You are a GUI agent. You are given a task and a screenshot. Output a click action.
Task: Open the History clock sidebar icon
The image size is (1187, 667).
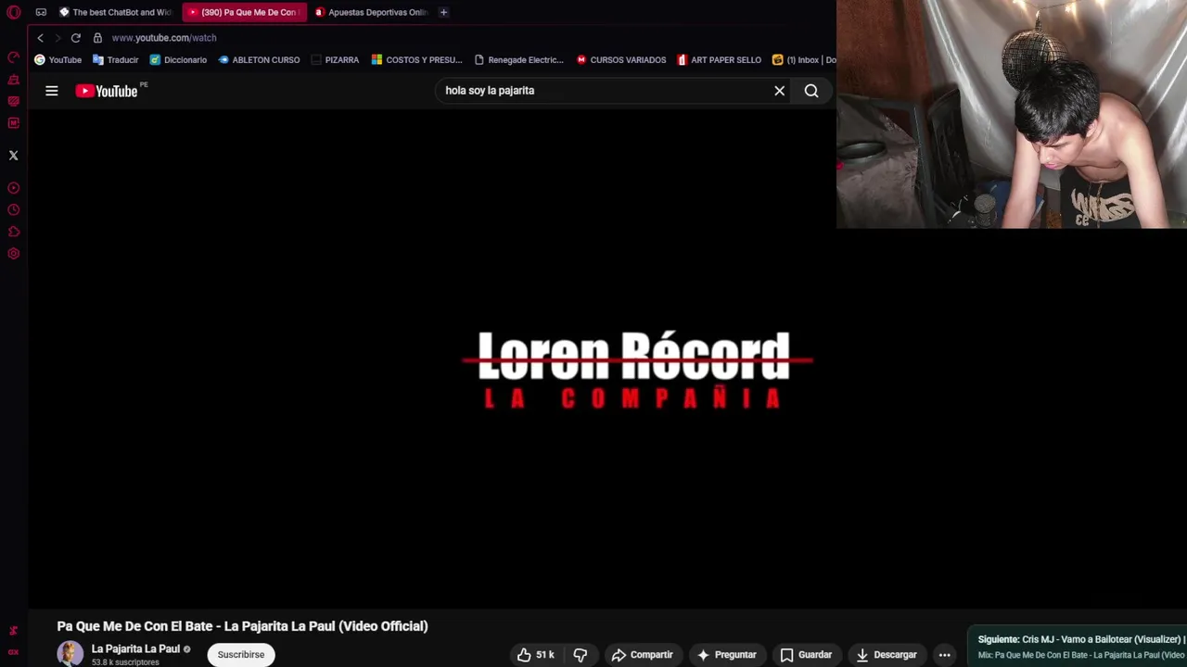[x=13, y=210]
